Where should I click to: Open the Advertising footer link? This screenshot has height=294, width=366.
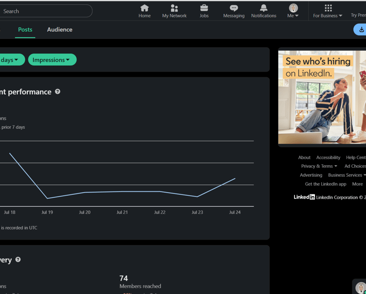(311, 175)
